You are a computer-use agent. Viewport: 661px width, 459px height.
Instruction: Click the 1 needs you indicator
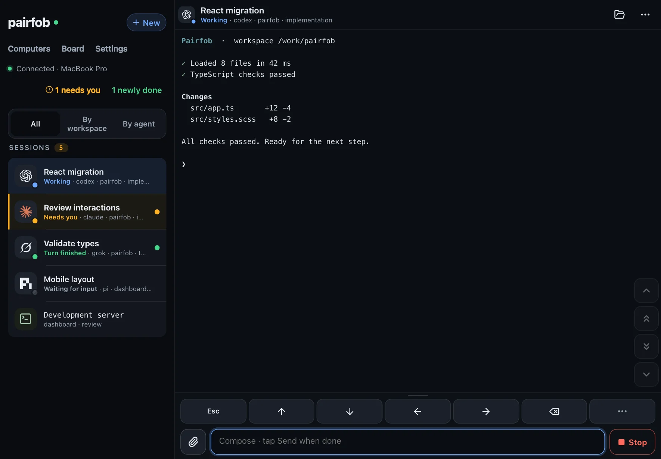73,90
